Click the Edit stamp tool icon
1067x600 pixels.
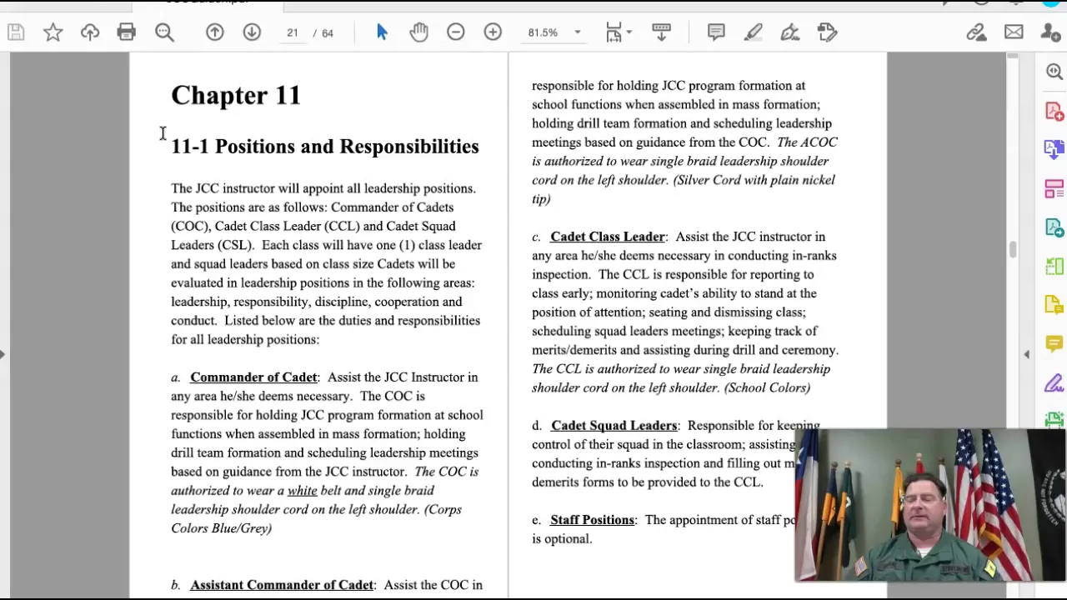coord(828,32)
